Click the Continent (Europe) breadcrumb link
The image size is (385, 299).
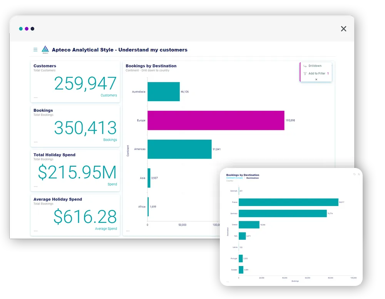[x=234, y=178]
